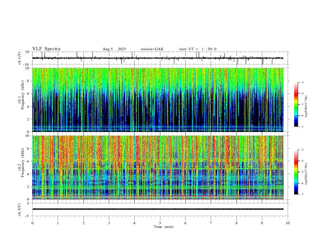Image resolution: width=324 pixels, height=250 pixels.
Task: Click the "station=GAK" header label
Action: [x=152, y=49]
